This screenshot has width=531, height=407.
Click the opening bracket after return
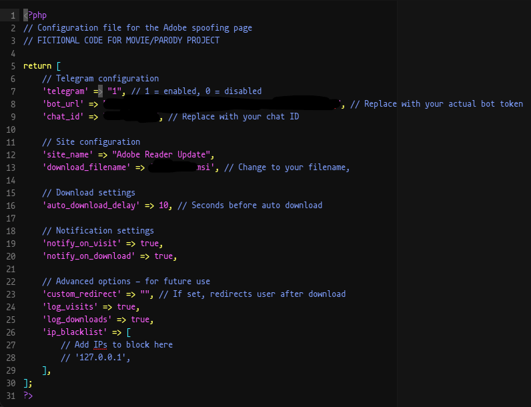click(59, 65)
